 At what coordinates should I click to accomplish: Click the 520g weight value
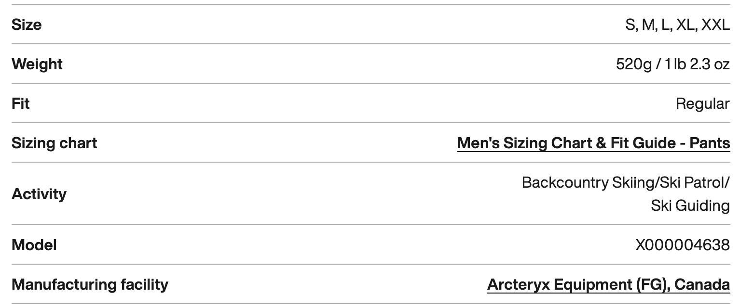coord(634,64)
